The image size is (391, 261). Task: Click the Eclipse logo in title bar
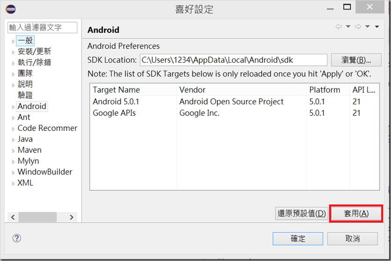10,8
